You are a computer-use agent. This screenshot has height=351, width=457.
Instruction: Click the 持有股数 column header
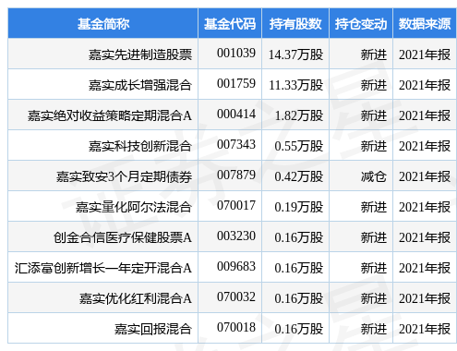point(295,24)
